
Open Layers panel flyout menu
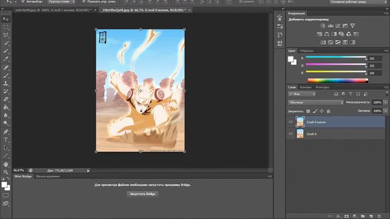point(386,87)
